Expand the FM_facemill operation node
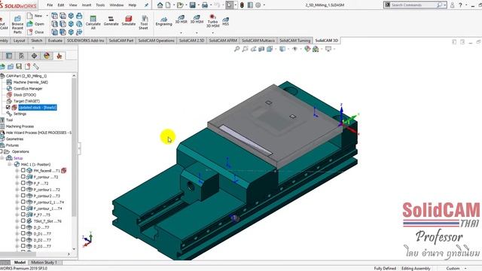 coord(17,171)
